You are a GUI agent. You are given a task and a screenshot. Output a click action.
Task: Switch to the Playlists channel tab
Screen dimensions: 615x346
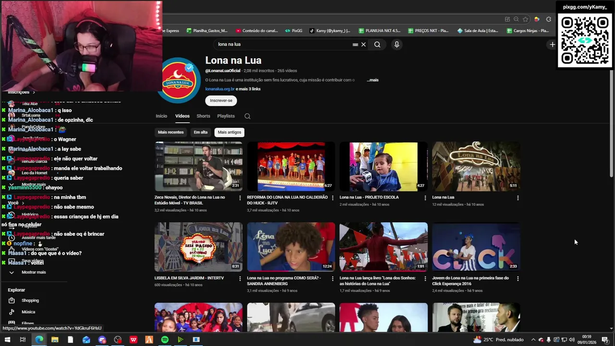[x=226, y=116]
